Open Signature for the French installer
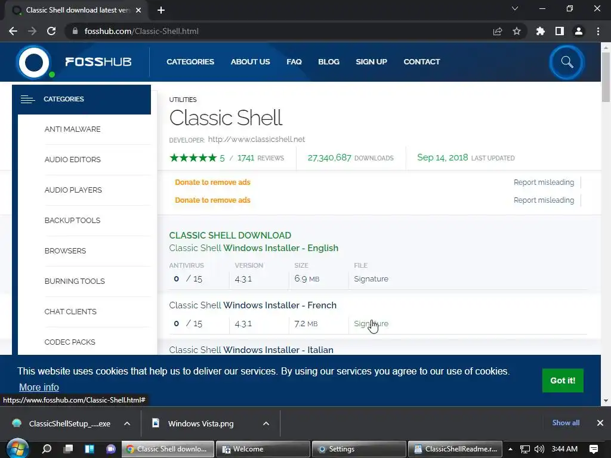611x458 pixels. tap(371, 324)
